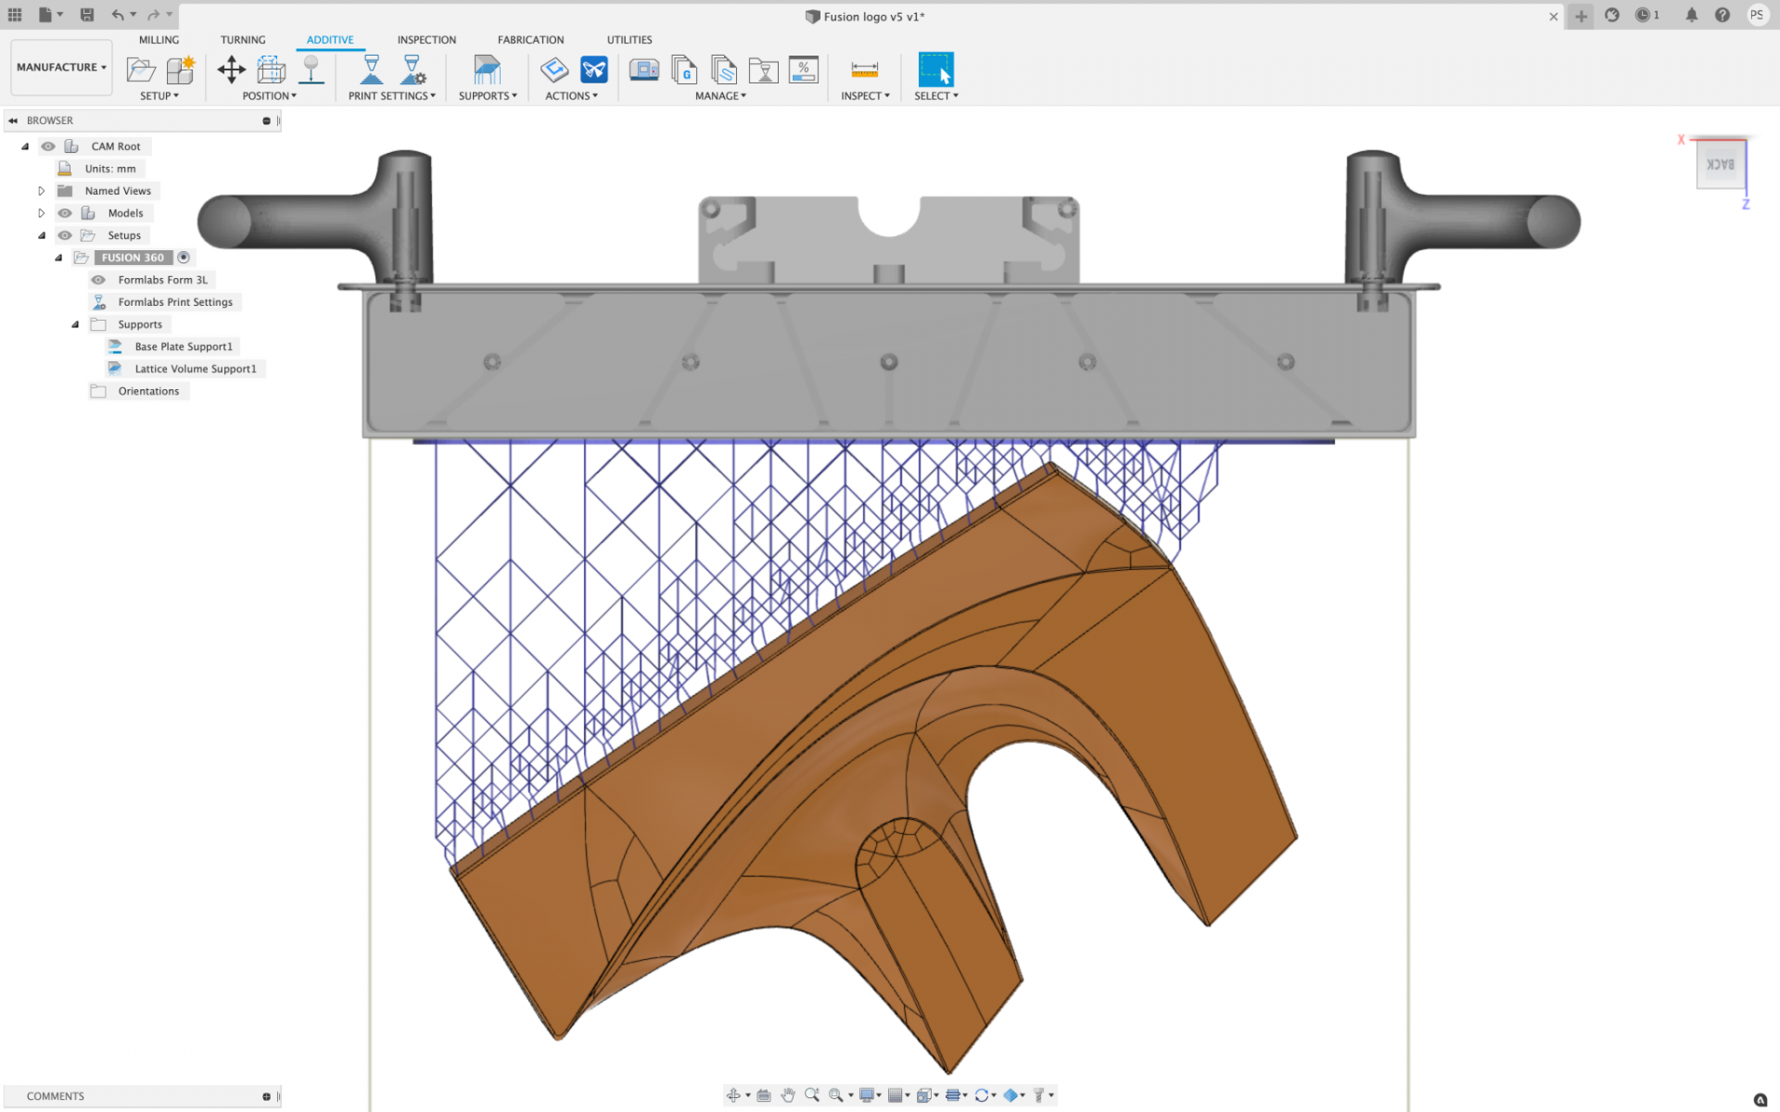Select the Move tool in Position group

[x=230, y=69]
